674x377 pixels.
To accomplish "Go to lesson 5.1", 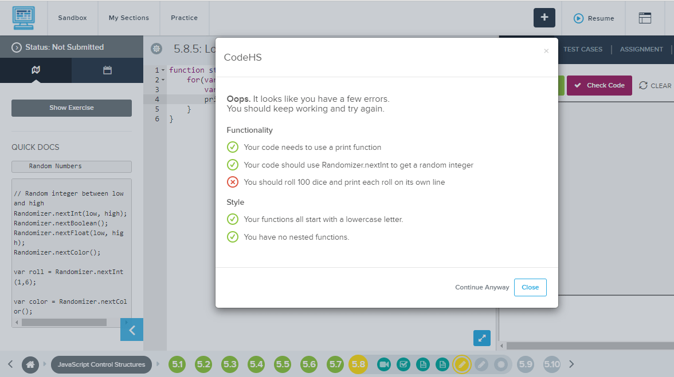I will coord(177,364).
